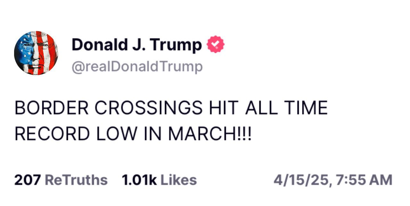
Task: View the 207 ReTruths count number
Action: (27, 180)
